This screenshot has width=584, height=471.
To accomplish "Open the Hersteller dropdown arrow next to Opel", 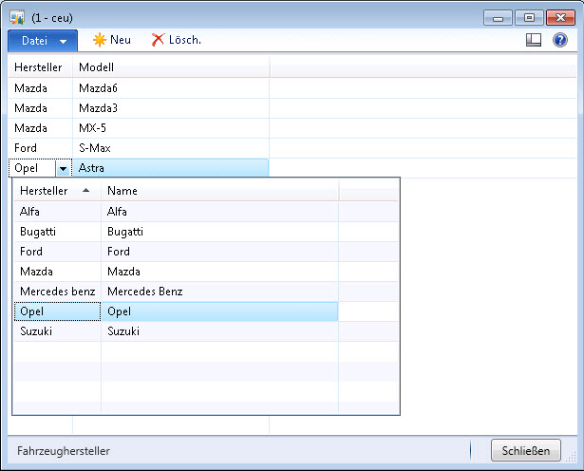I will [x=63, y=169].
